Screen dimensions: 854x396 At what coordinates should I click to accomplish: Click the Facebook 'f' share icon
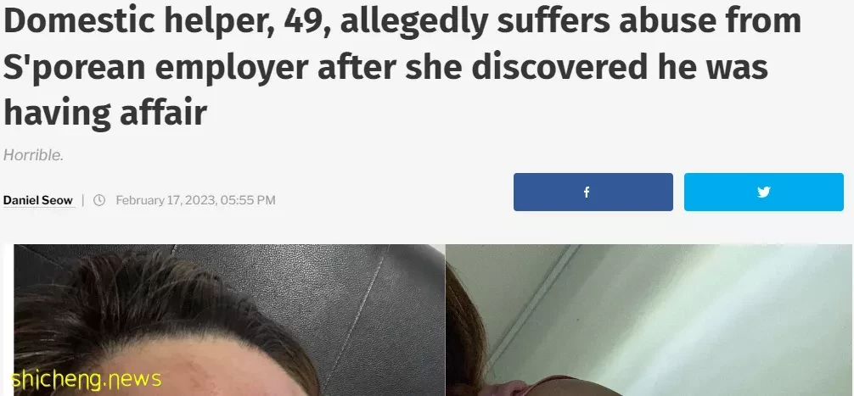click(586, 192)
